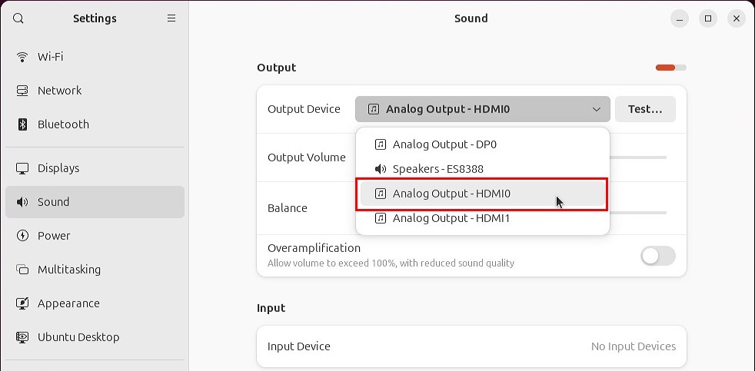The width and height of the screenshot is (755, 371).
Task: Click the Output Volume slider track
Action: pyautogui.click(x=638, y=157)
